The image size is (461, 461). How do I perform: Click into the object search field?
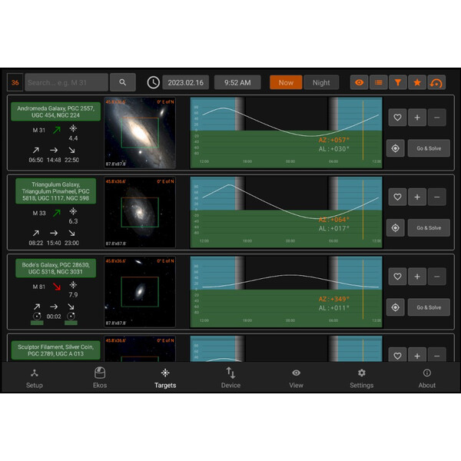(x=66, y=82)
